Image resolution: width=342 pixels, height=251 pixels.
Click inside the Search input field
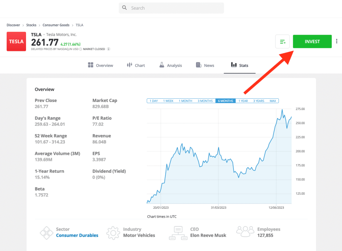pyautogui.click(x=170, y=8)
